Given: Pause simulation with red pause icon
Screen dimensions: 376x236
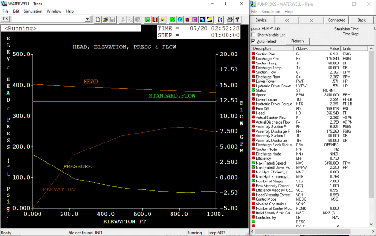Looking at the screenshot, I should click(155, 20).
